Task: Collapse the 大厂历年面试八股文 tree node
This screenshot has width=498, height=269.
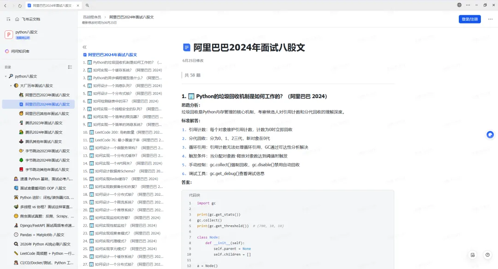Action: (11, 86)
